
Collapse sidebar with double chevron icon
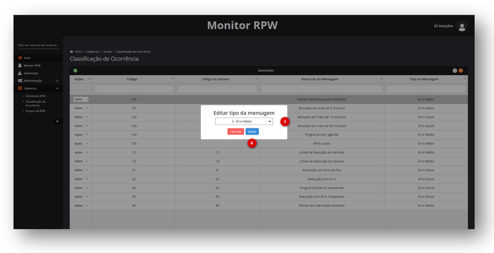point(57,121)
